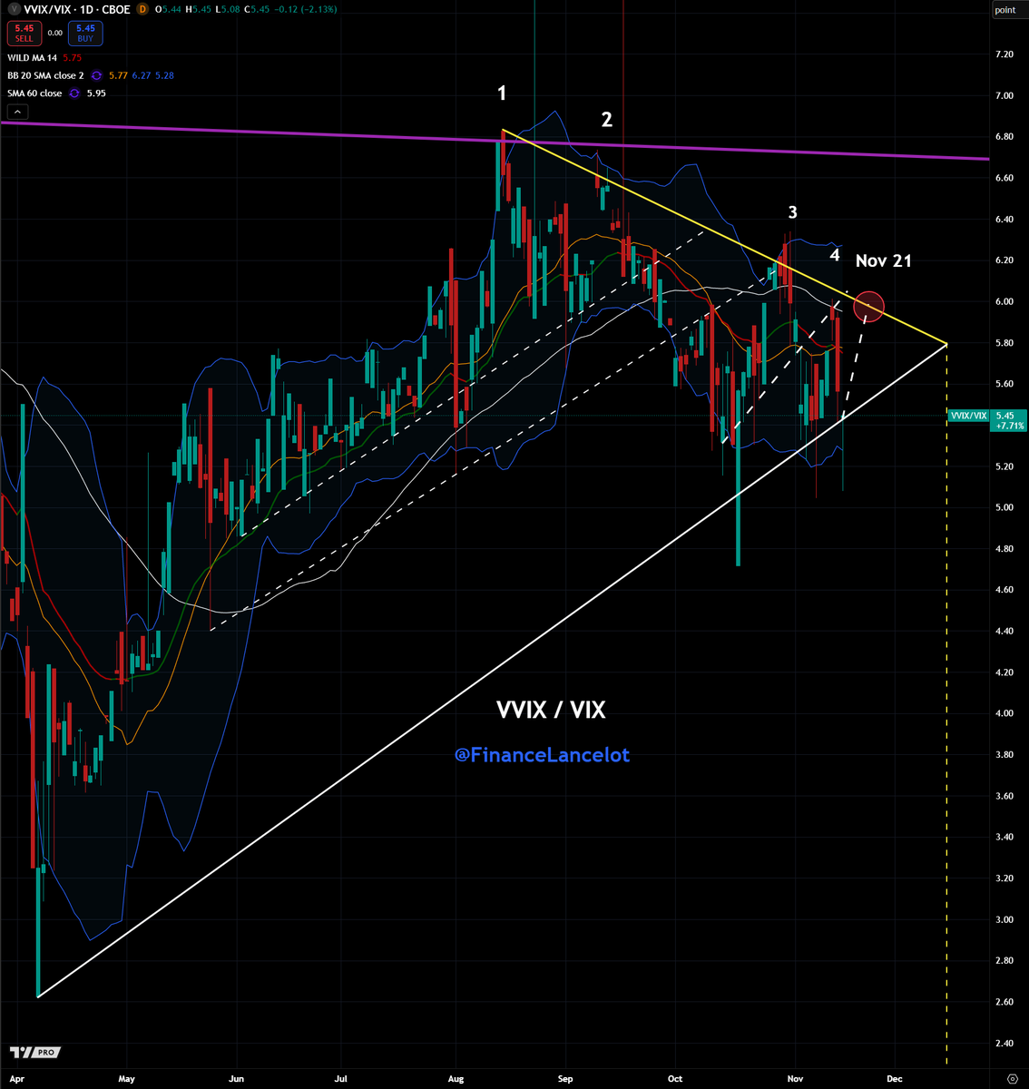The width and height of the screenshot is (1029, 1089).
Task: Click the 4.00 price axis label
Action: [1004, 713]
